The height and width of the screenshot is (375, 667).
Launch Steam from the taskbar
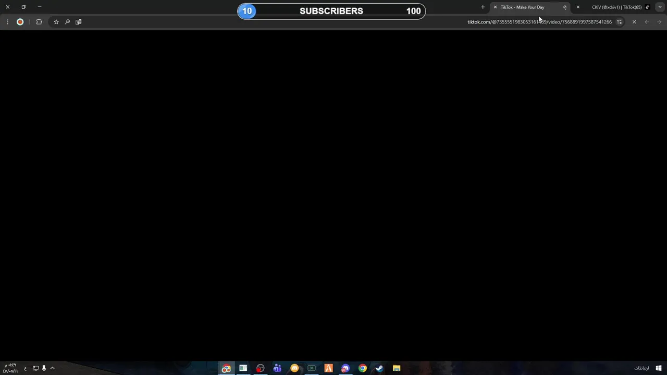(x=379, y=368)
